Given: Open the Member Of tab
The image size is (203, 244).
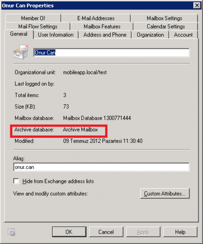Looking at the screenshot, I should (x=33, y=18).
